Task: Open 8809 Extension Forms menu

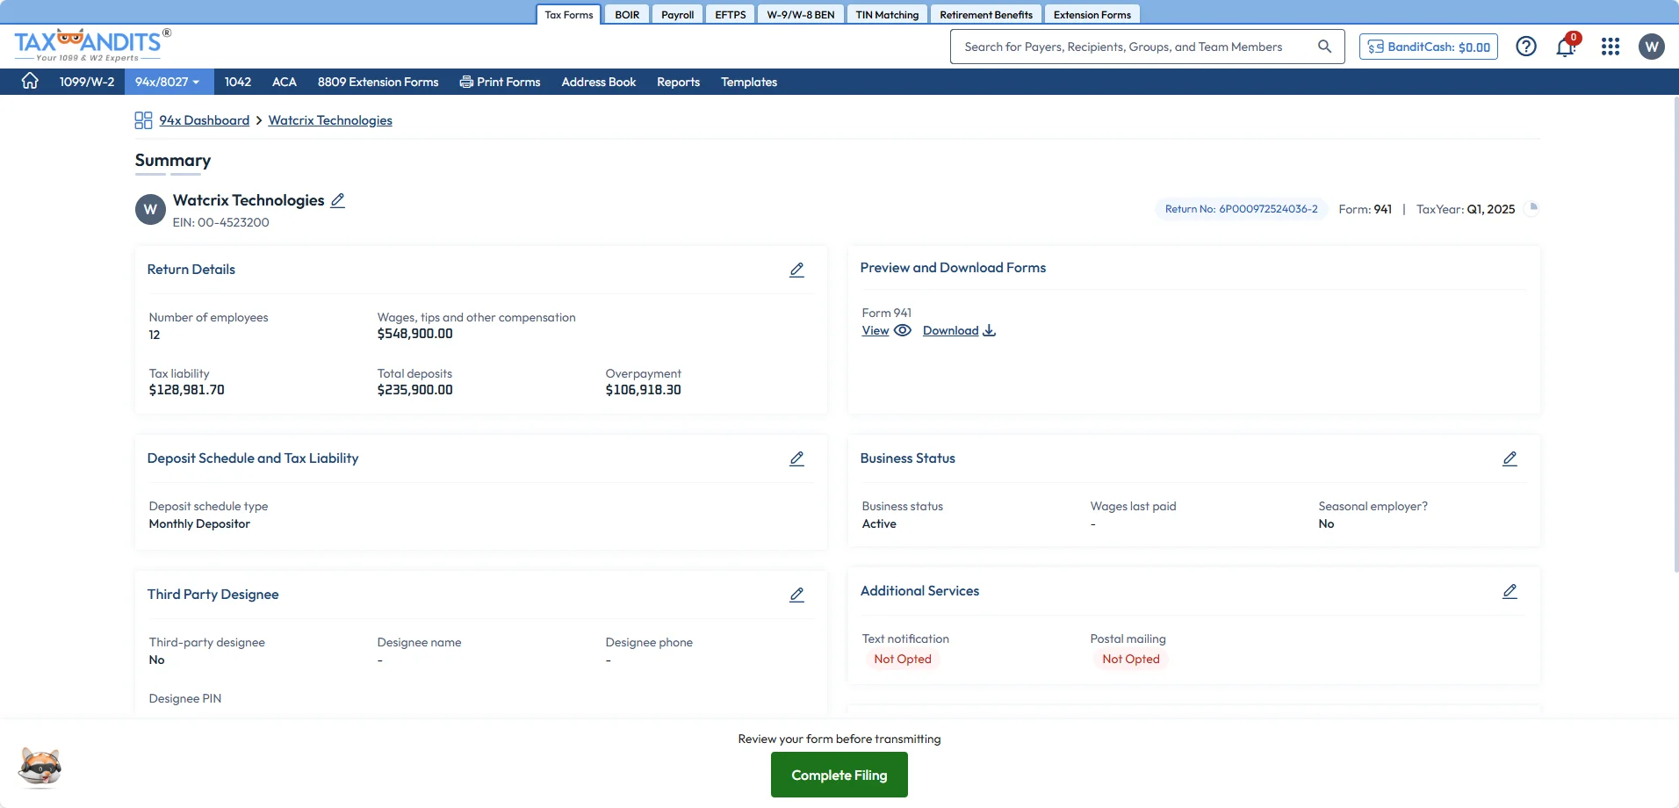Action: click(378, 82)
